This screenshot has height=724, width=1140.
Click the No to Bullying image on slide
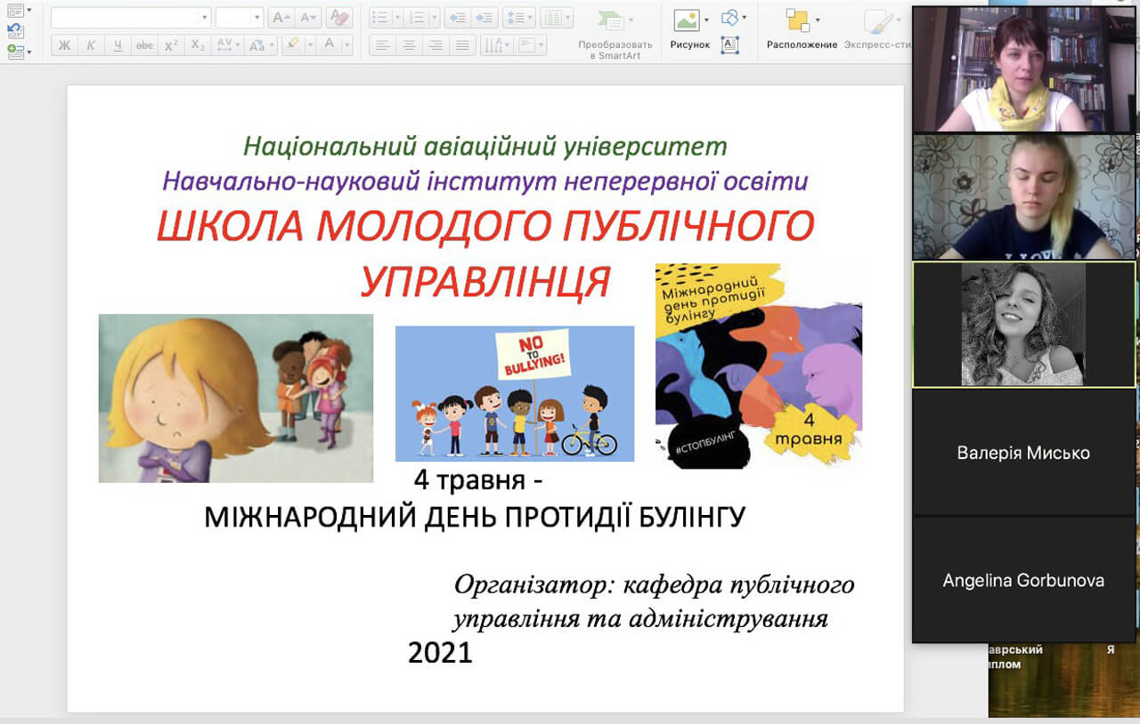515,393
